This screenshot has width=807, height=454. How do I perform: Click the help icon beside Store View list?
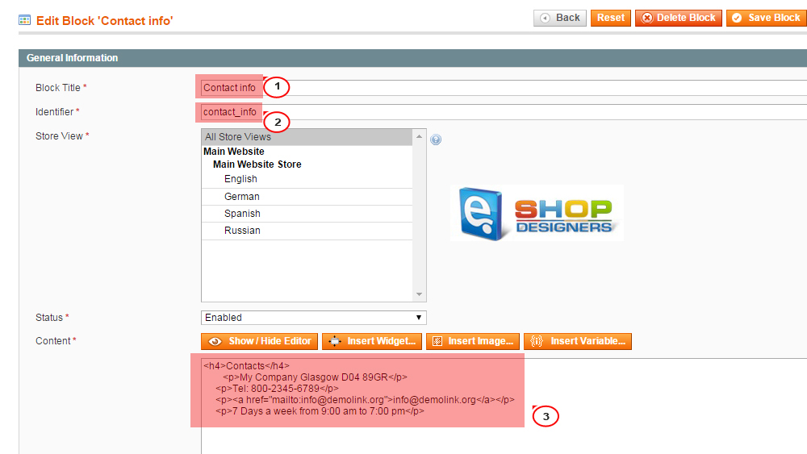click(x=436, y=140)
